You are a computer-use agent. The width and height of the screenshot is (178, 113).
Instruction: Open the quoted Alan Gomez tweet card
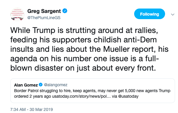point(93,91)
